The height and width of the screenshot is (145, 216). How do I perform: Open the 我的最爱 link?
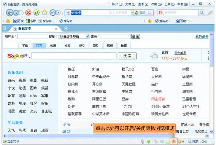[202, 37]
